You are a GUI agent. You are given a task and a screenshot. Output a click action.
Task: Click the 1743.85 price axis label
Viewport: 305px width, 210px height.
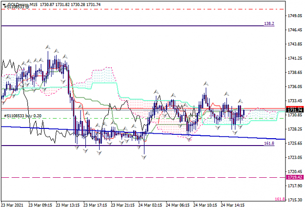click(295, 44)
